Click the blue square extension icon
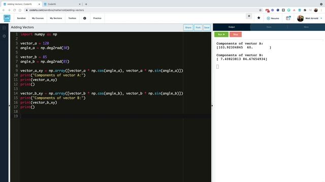The height and width of the screenshot is (182, 325). tap(300, 10)
